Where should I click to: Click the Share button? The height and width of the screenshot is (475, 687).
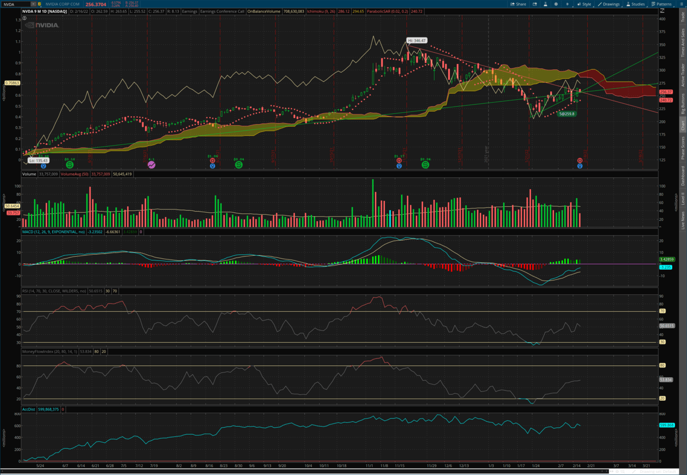518,4
